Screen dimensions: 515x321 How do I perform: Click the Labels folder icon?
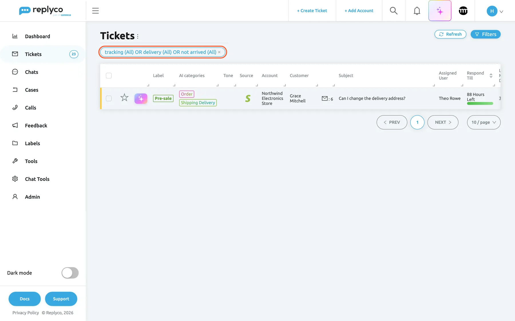point(15,143)
